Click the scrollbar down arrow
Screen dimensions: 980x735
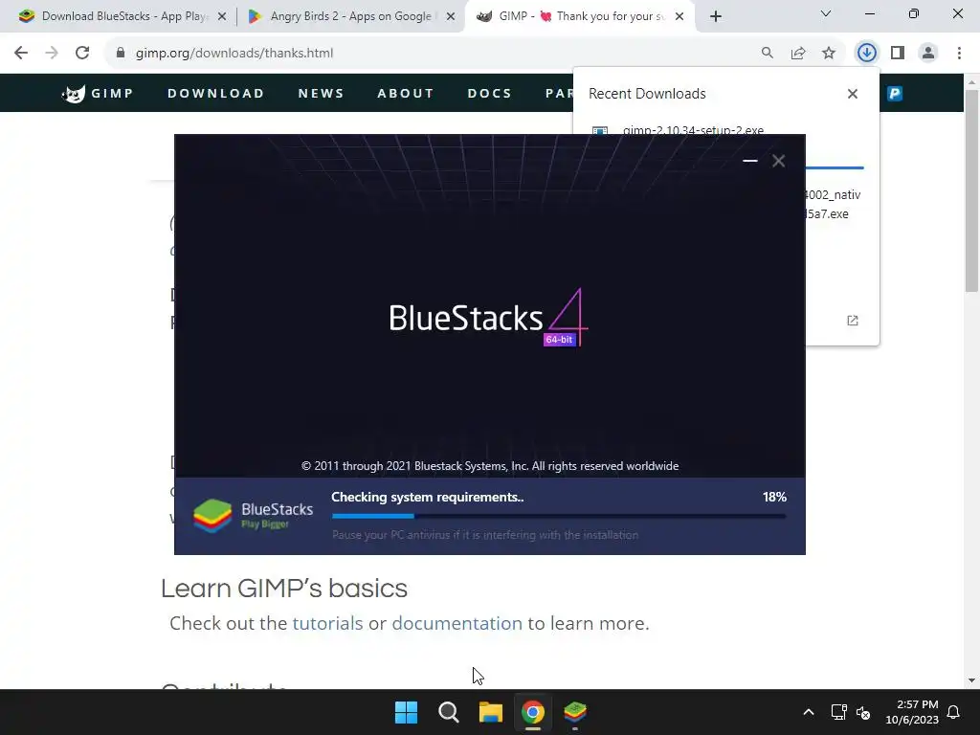point(971,680)
